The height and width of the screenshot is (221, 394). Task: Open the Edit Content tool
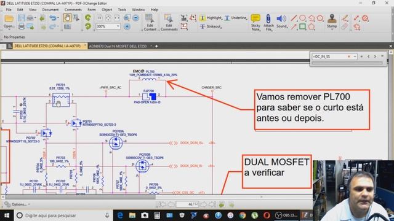point(150,23)
